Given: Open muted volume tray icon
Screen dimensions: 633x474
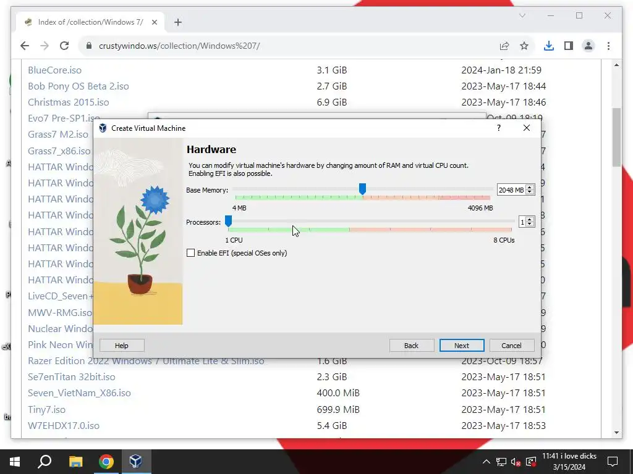Looking at the screenshot, I should click(x=516, y=462).
